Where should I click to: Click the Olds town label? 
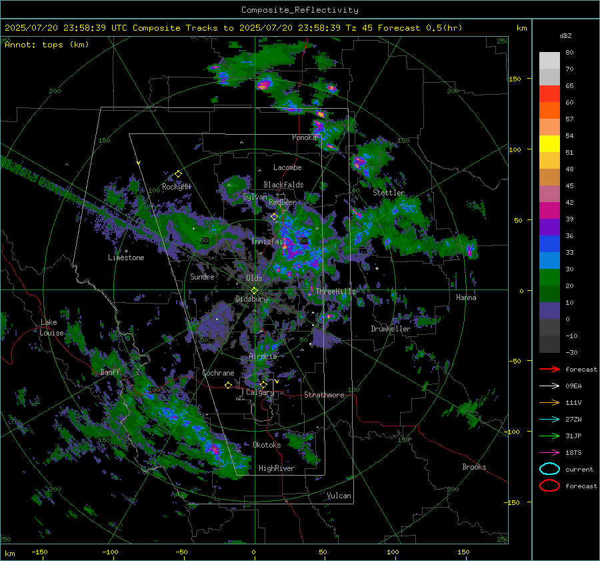(254, 278)
